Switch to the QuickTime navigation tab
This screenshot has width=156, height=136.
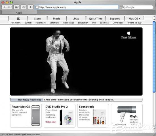[x=96, y=19]
